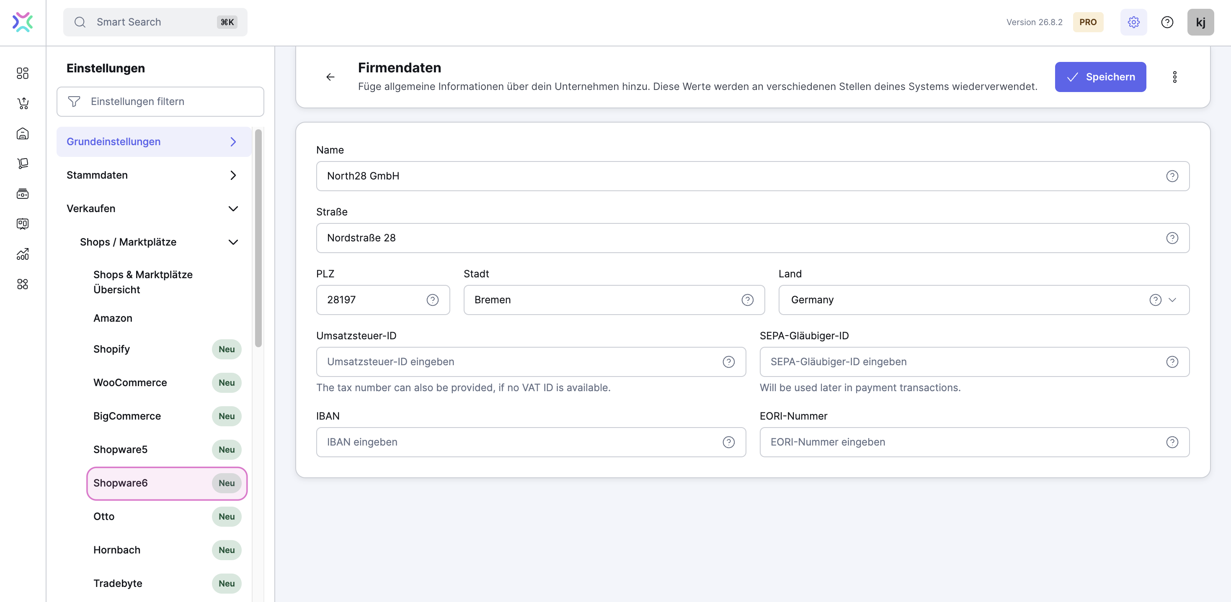
Task: Click the app logo in top-left corner
Action: pyautogui.click(x=23, y=22)
